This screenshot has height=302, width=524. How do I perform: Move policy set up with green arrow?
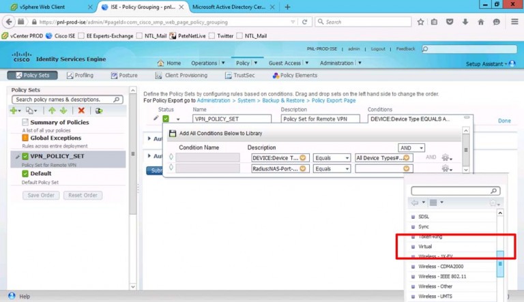(52, 110)
